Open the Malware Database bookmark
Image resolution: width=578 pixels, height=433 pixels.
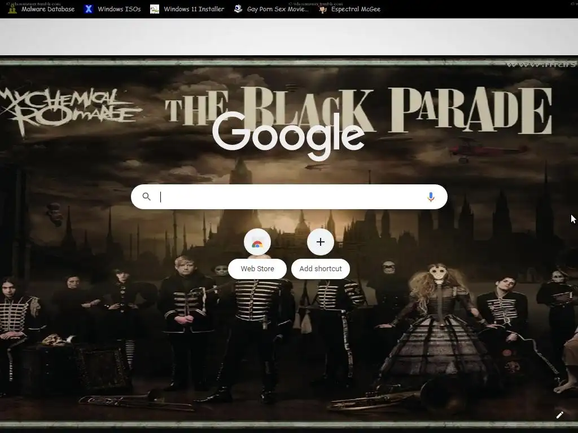click(41, 9)
